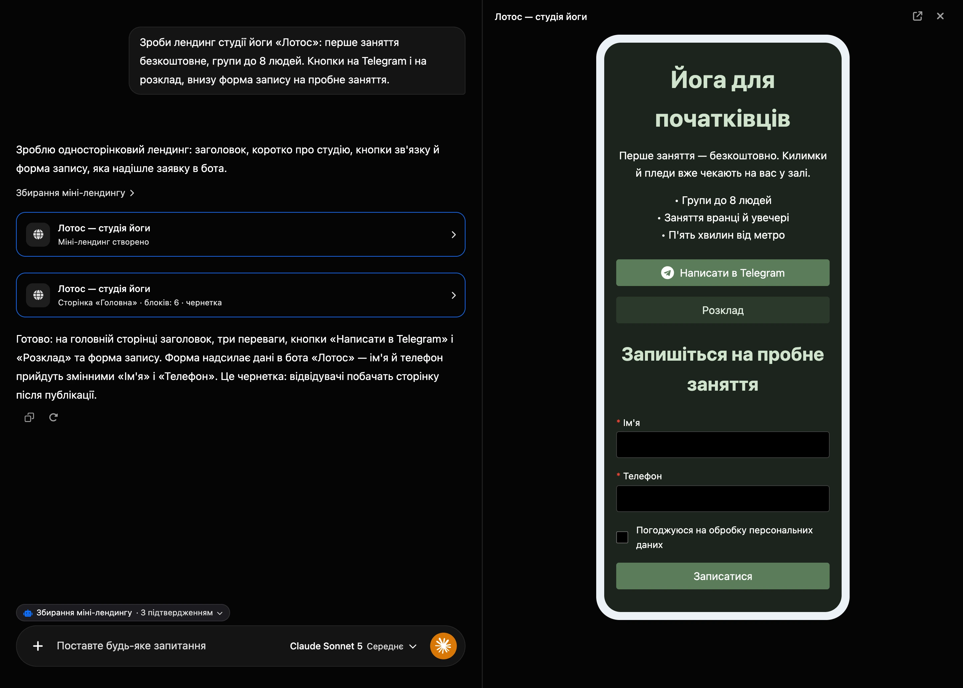Viewport: 963px width, 688px height.
Task: Focus the «Телефон» input field
Action: pyautogui.click(x=722, y=499)
